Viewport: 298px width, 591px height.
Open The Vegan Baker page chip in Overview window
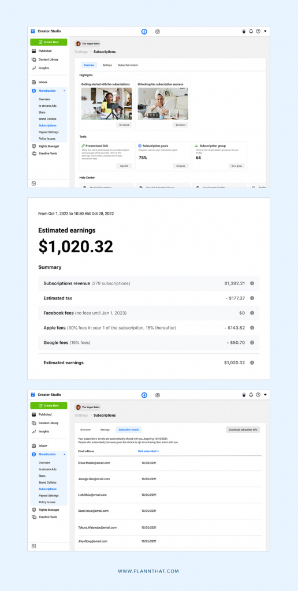coord(88,44)
